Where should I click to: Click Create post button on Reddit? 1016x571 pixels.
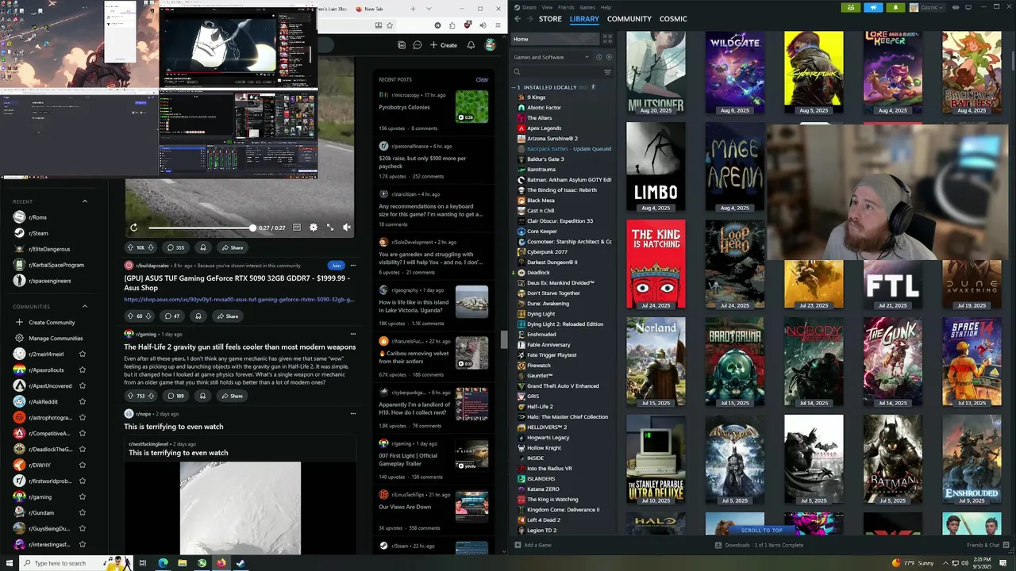pyautogui.click(x=444, y=45)
